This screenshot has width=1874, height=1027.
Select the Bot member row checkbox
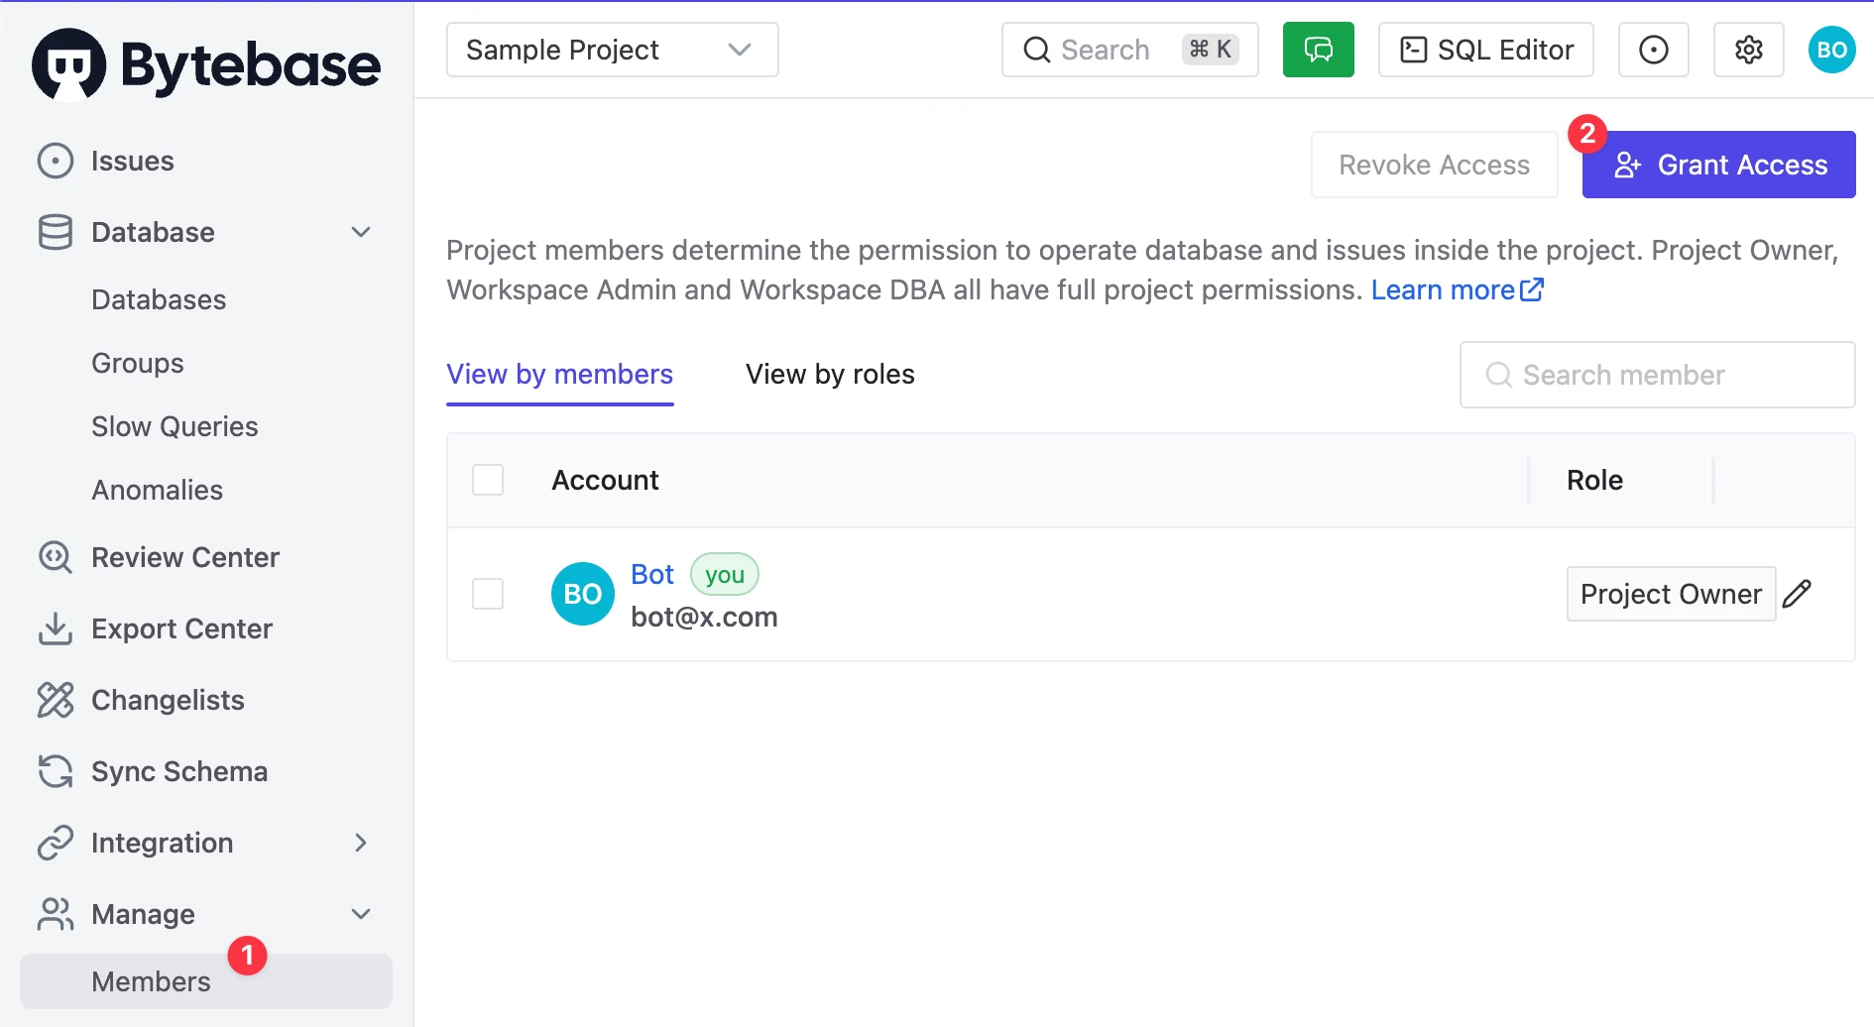488,594
